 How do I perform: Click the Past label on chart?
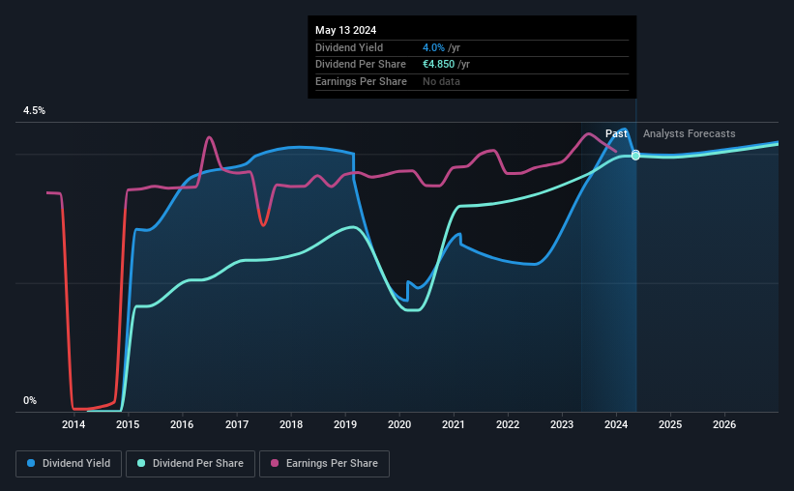click(x=616, y=133)
